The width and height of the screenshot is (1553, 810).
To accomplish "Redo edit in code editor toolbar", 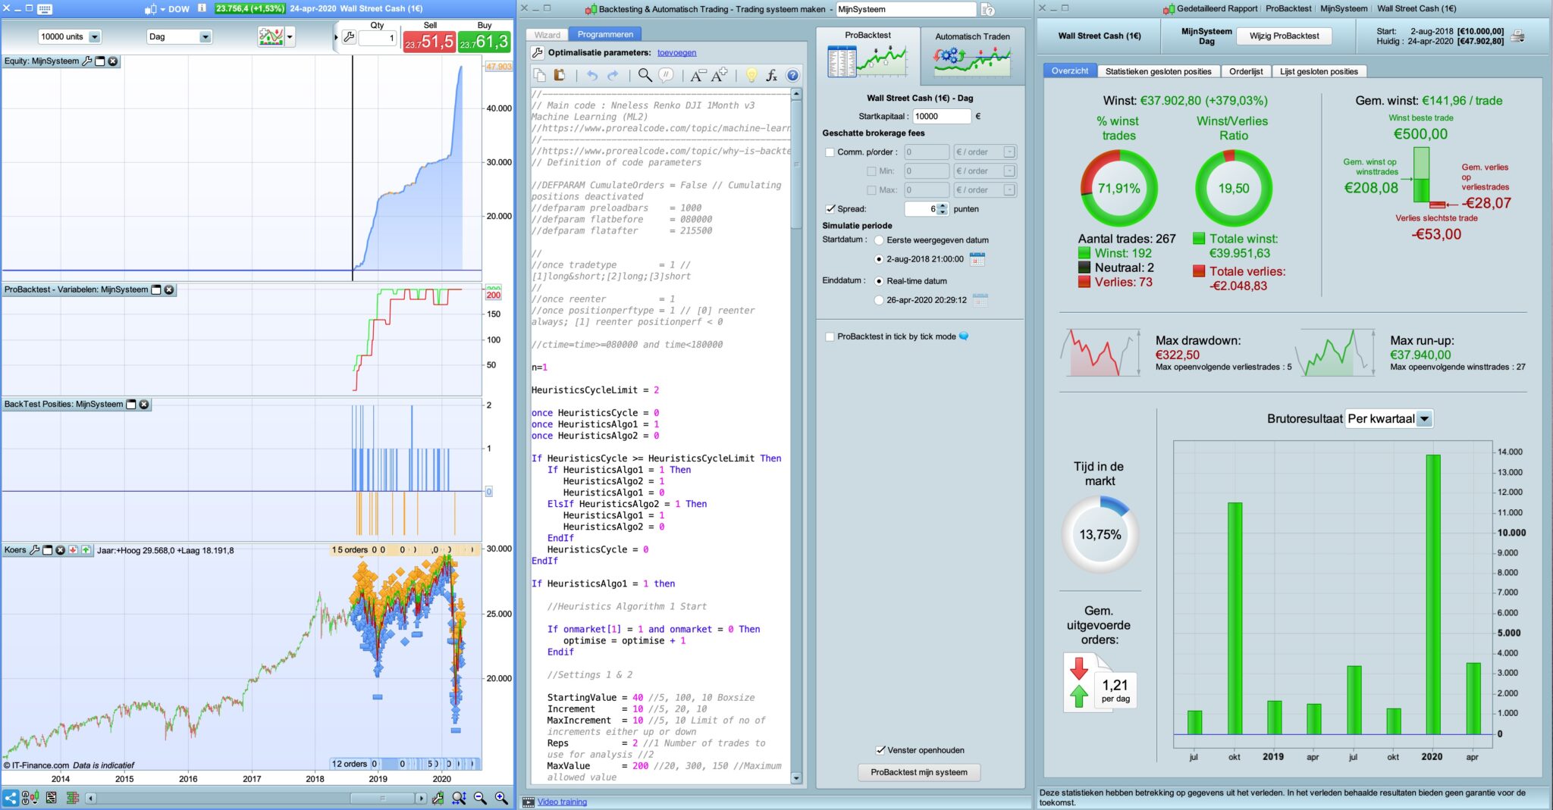I will [613, 75].
